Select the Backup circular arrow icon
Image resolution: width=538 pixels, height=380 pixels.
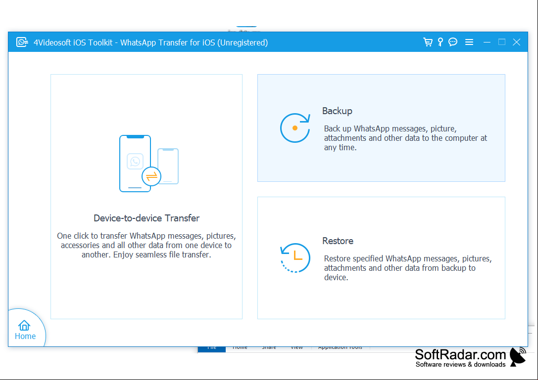295,128
